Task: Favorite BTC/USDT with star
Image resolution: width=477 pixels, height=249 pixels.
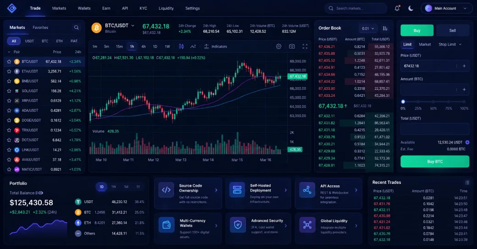Action: [x=9, y=61]
